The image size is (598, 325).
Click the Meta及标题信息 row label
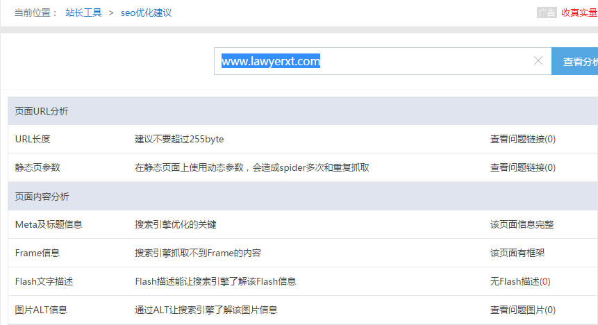[49, 224]
